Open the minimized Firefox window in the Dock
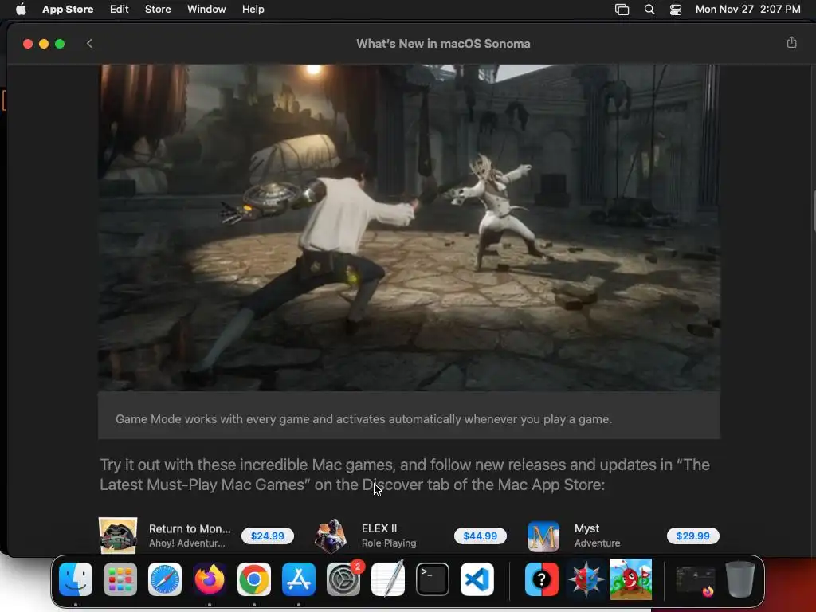 695,581
